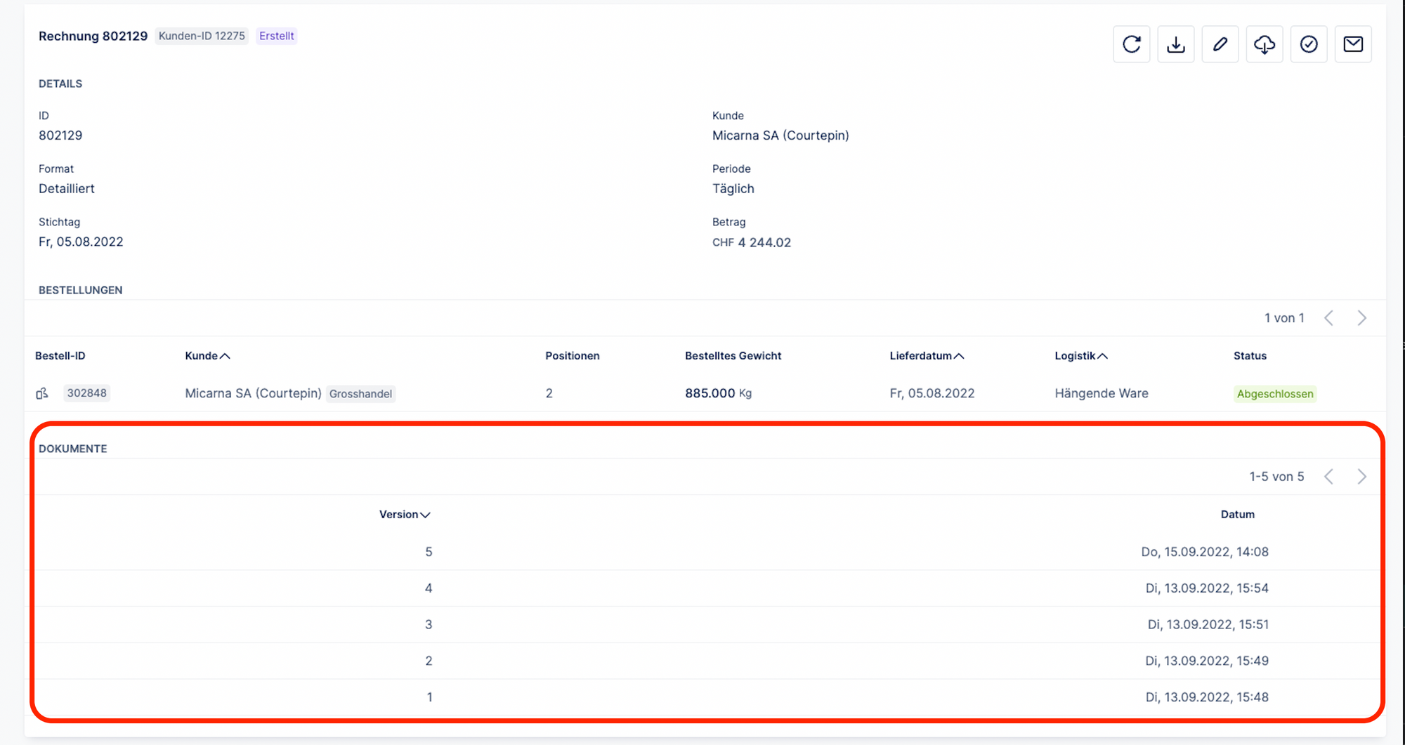Sort orders by Lieferdatum column
Viewport: 1405px width, 745px height.
926,356
